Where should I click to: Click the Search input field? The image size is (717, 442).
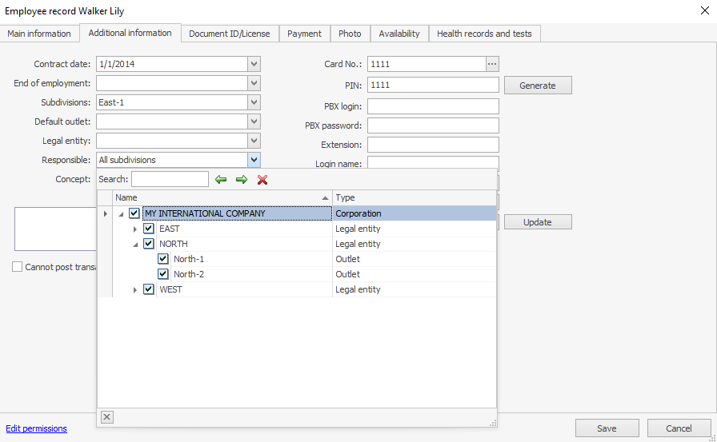tap(170, 179)
